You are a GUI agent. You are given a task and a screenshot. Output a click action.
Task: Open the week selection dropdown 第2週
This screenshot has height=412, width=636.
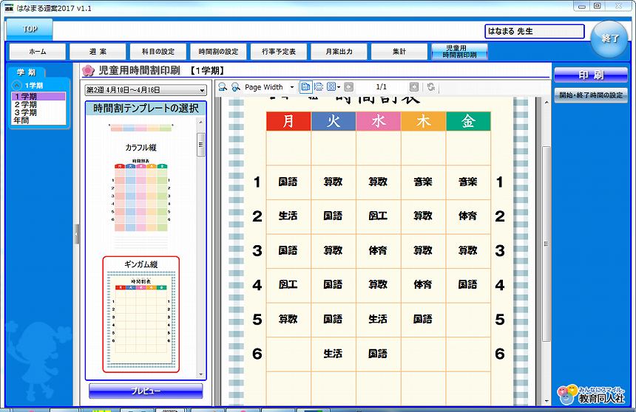tap(146, 90)
